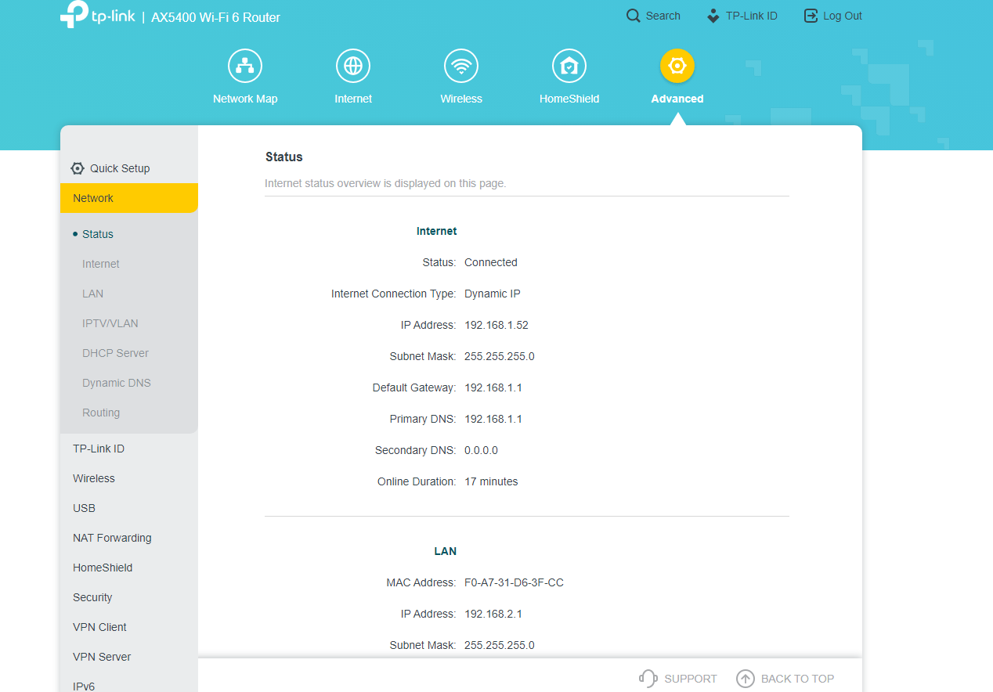Screen dimensions: 993x692
Task: Open TP-Link ID in the header
Action: [742, 16]
